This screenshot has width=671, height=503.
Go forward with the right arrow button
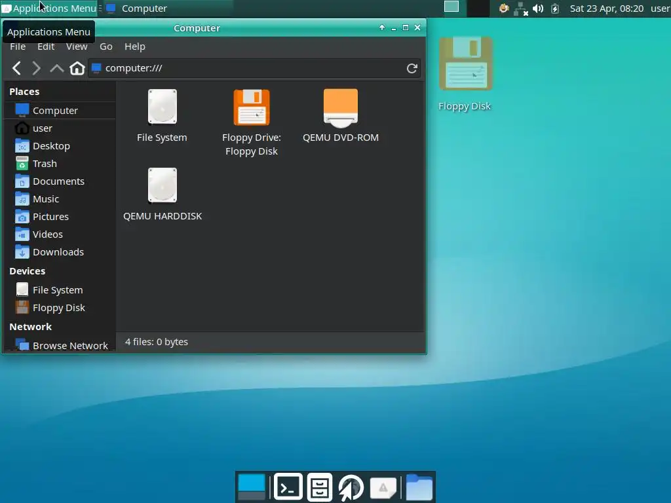pyautogui.click(x=37, y=68)
